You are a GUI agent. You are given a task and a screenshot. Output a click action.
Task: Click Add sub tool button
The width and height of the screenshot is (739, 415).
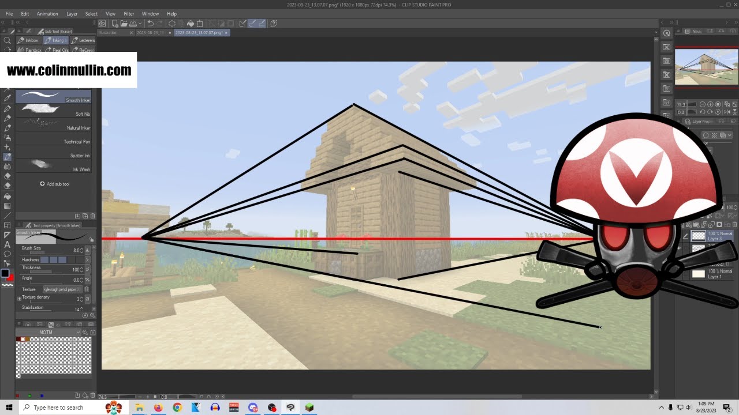[x=54, y=184]
